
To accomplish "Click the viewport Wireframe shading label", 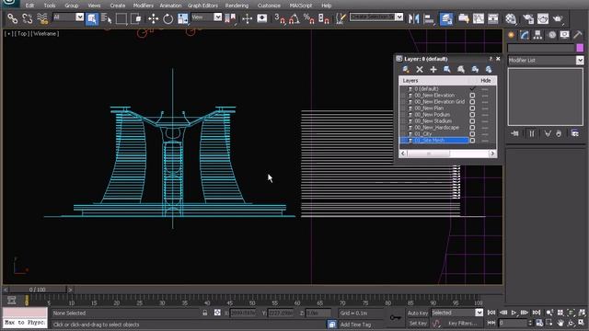I will tap(46, 34).
